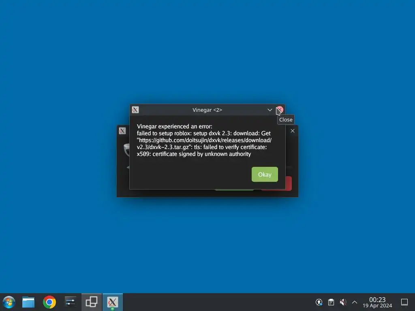This screenshot has height=311, width=415.
Task: Click the red button in the background window
Action: (289, 183)
